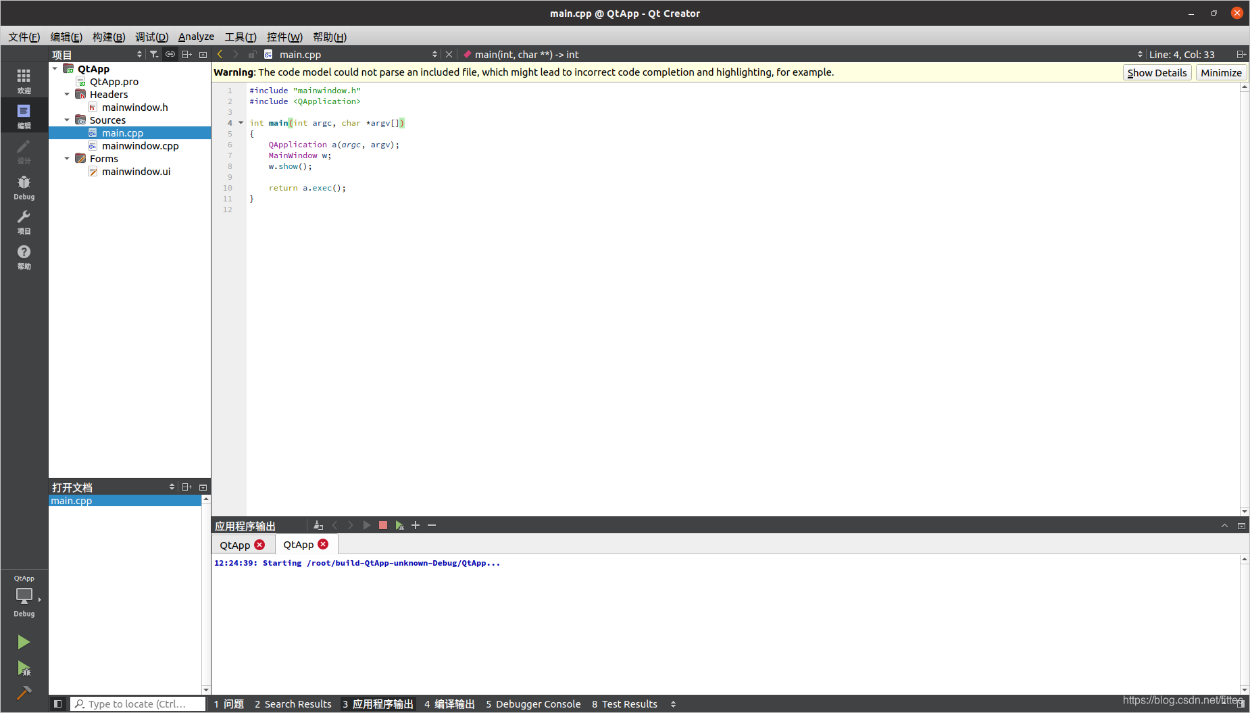
Task: Go forward in editor navigation history
Action: [x=235, y=54]
